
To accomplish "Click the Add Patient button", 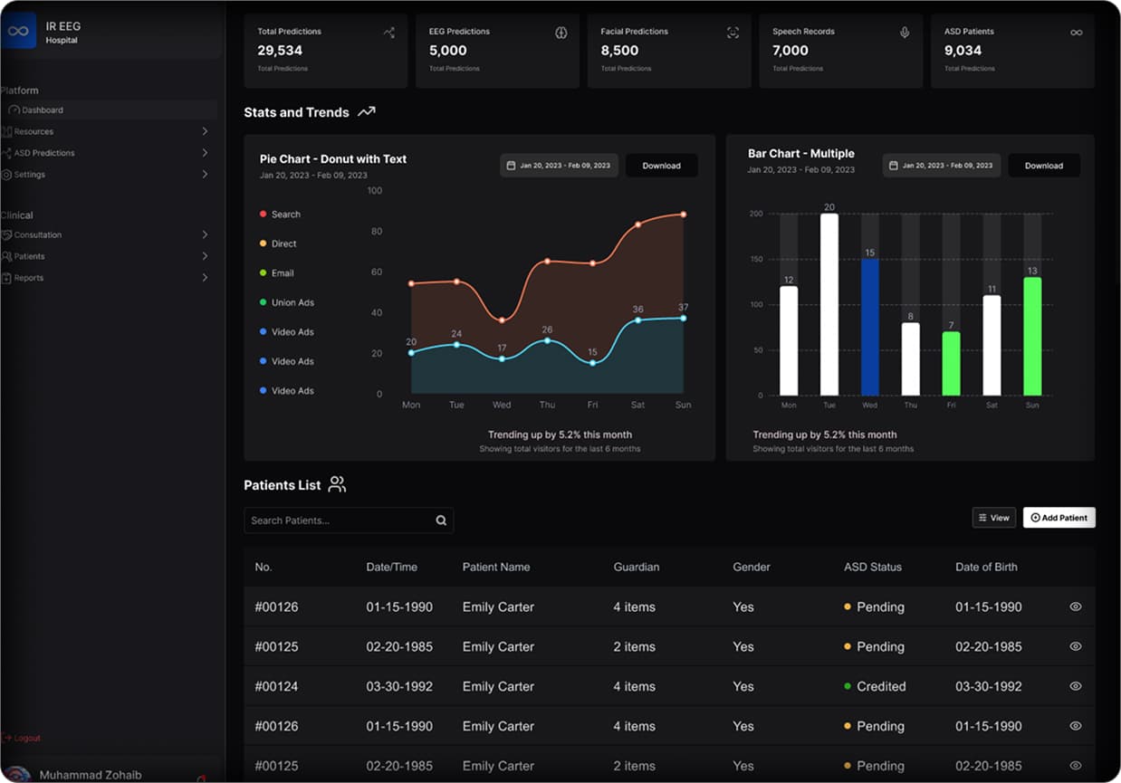I will point(1059,518).
